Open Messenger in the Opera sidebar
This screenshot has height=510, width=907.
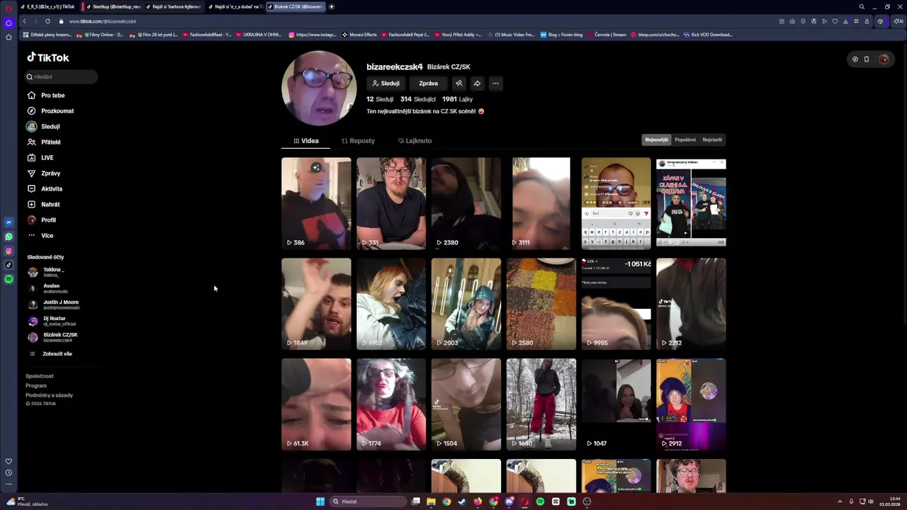(x=9, y=222)
